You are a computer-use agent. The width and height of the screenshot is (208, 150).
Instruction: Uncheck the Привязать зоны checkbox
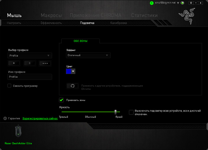pos(62,100)
